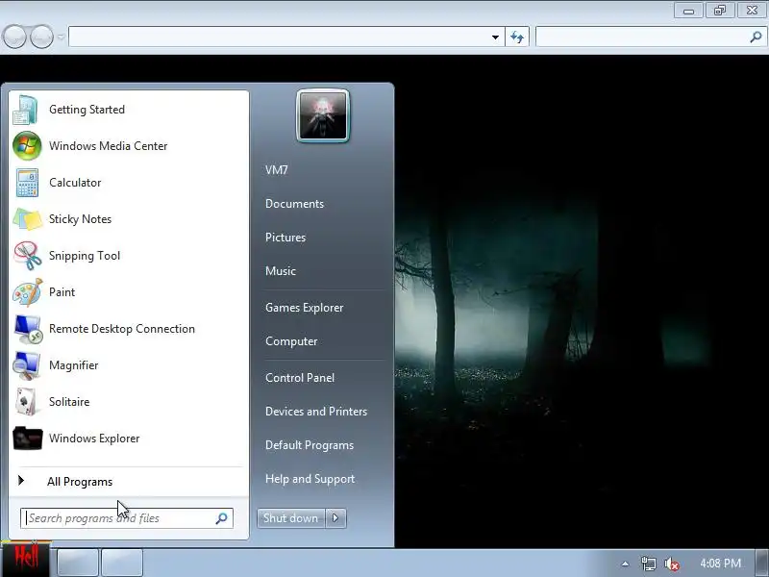Click the Calculator label
Image resolution: width=769 pixels, height=577 pixels.
pyautogui.click(x=75, y=183)
